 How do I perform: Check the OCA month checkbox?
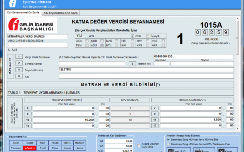(x=87, y=41)
